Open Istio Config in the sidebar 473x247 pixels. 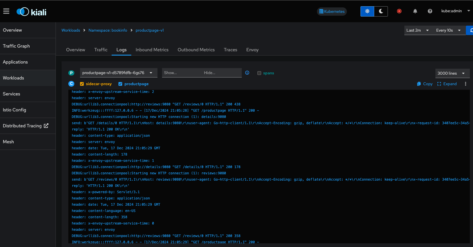(x=28, y=110)
